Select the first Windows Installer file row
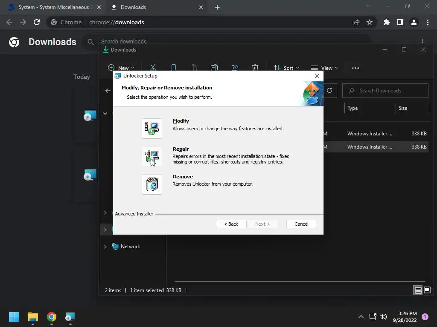 point(375,133)
